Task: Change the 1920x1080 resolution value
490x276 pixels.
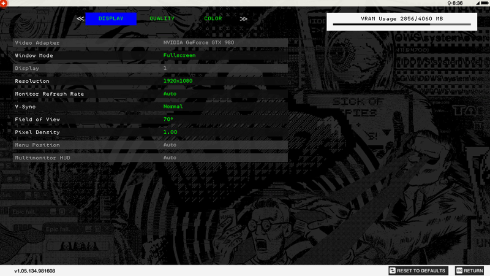Action: pos(178,81)
